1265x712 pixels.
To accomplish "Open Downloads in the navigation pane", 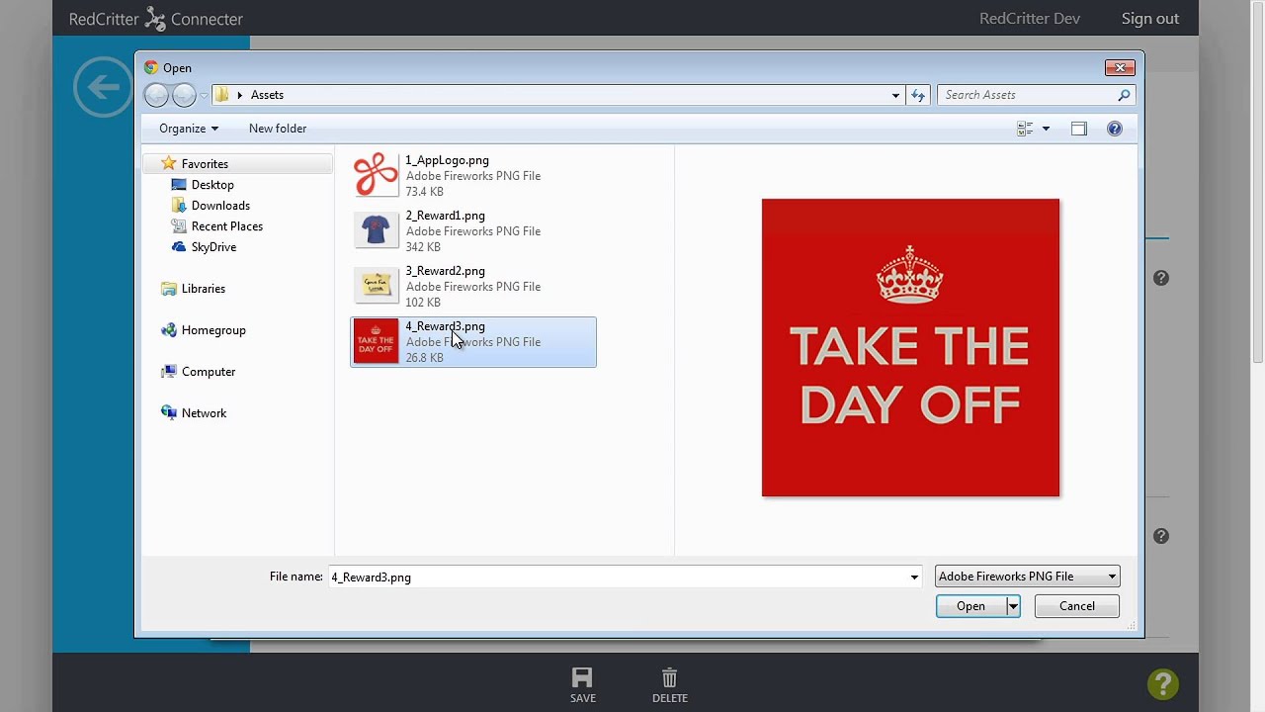I will pyautogui.click(x=220, y=206).
